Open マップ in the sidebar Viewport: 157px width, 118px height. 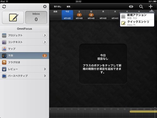click(x=24, y=49)
